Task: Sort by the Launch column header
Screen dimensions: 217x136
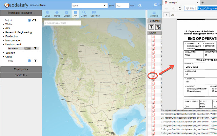Action: coord(153,33)
